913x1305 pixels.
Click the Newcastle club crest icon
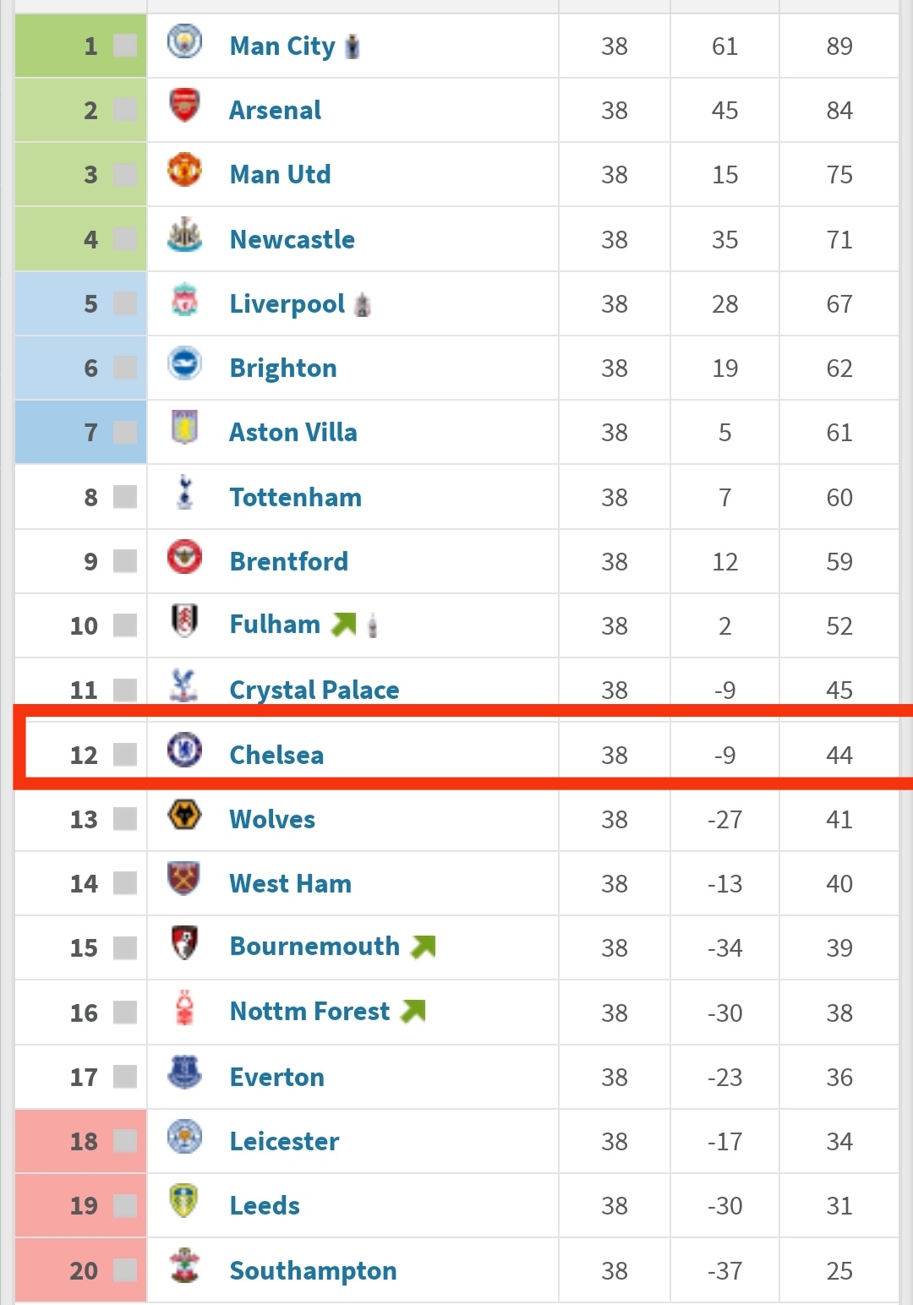184,235
